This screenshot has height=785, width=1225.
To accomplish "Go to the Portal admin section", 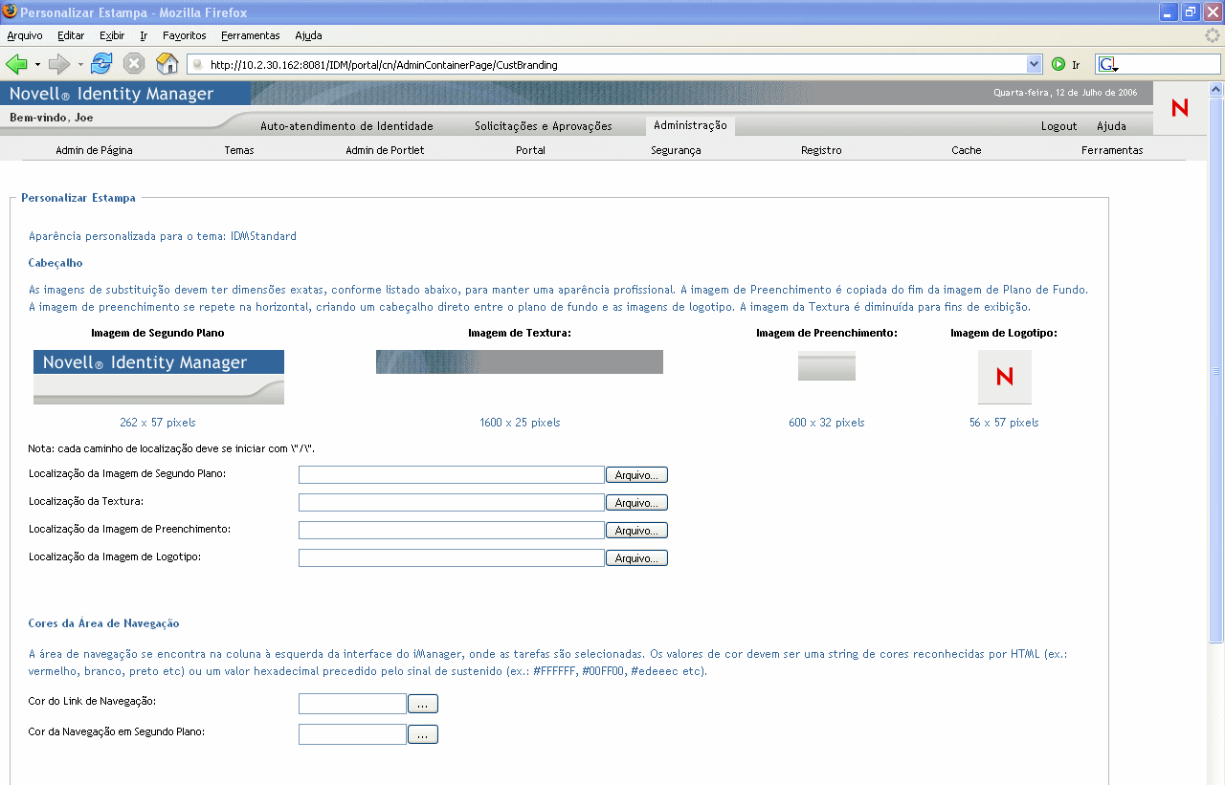I will coord(530,150).
